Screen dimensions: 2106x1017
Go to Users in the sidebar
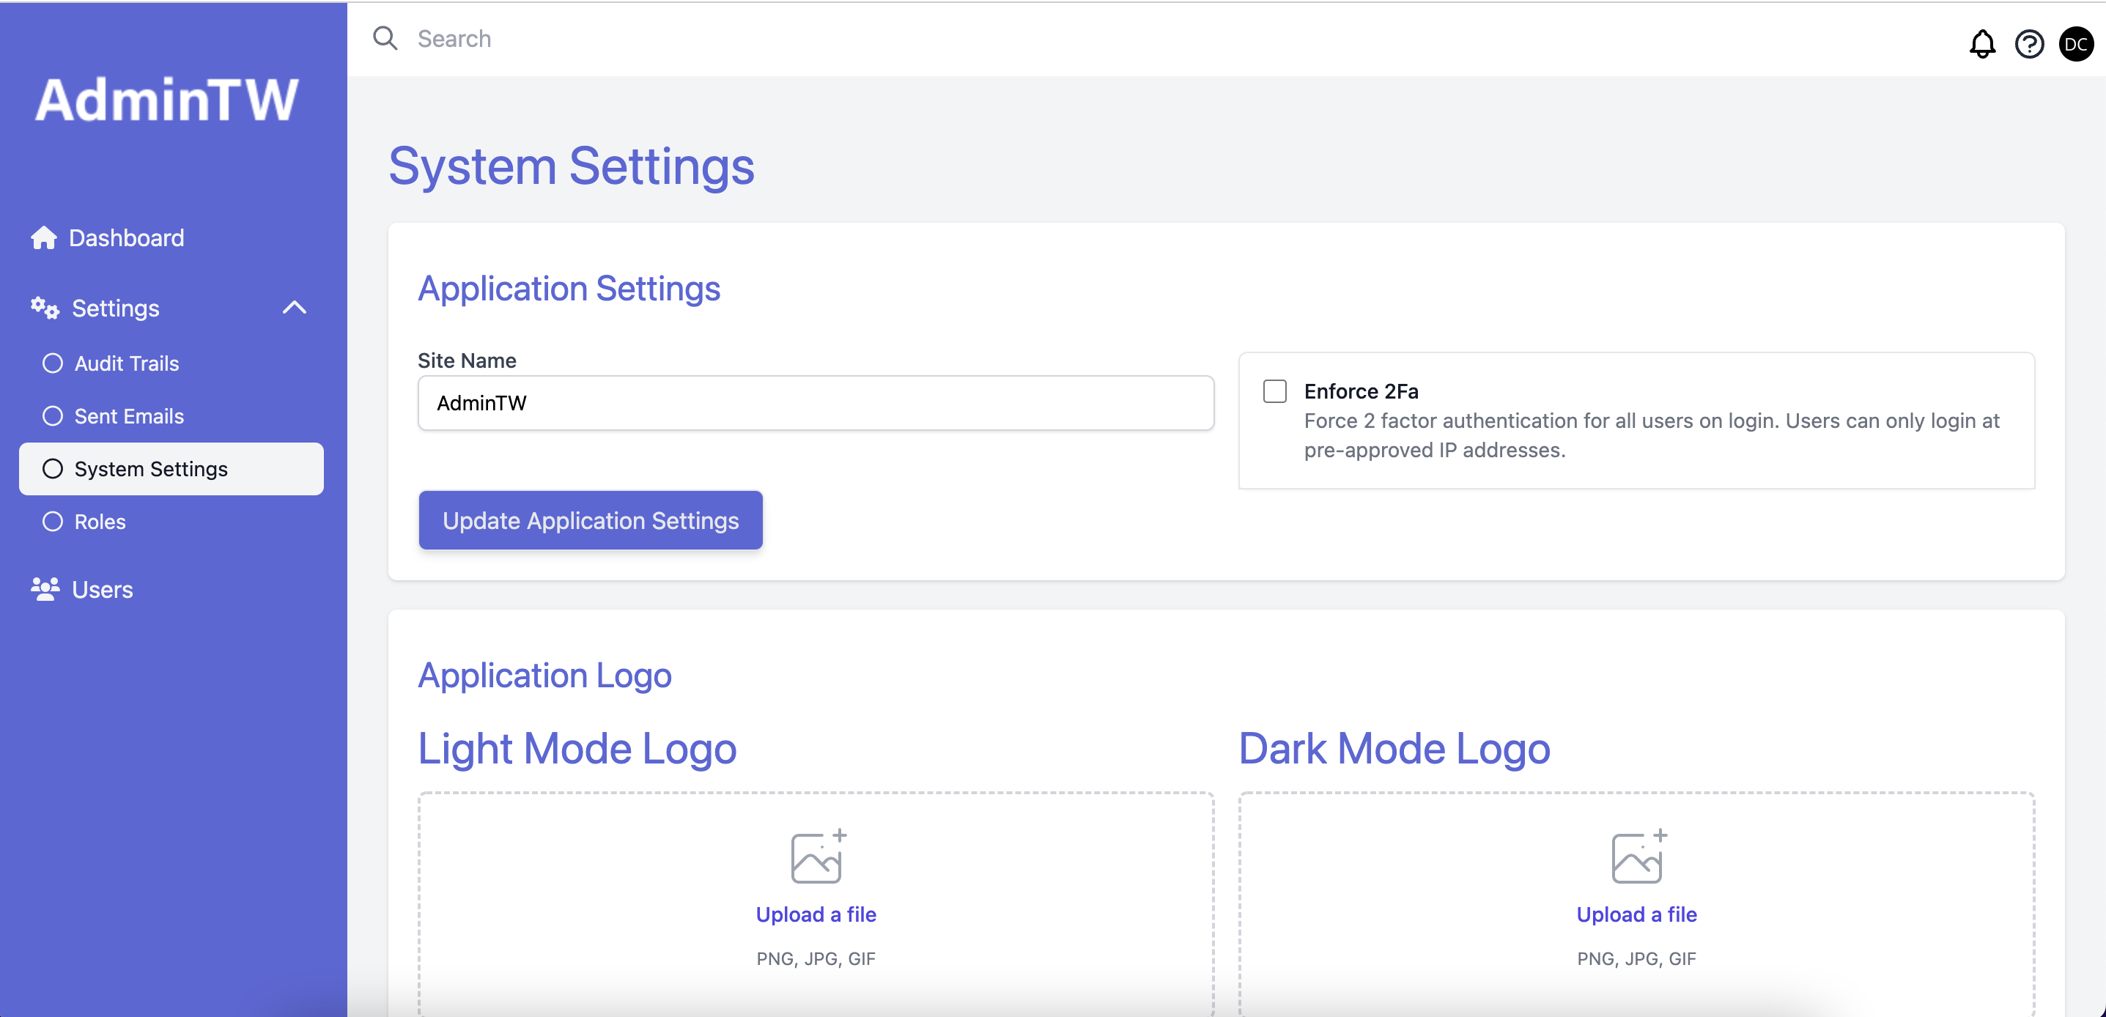click(x=102, y=589)
